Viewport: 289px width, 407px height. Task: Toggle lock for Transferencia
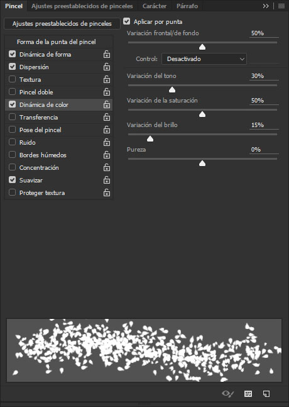[x=107, y=117]
